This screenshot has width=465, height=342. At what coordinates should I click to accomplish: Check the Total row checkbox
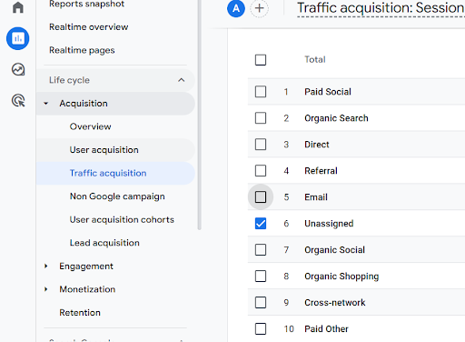tap(261, 60)
